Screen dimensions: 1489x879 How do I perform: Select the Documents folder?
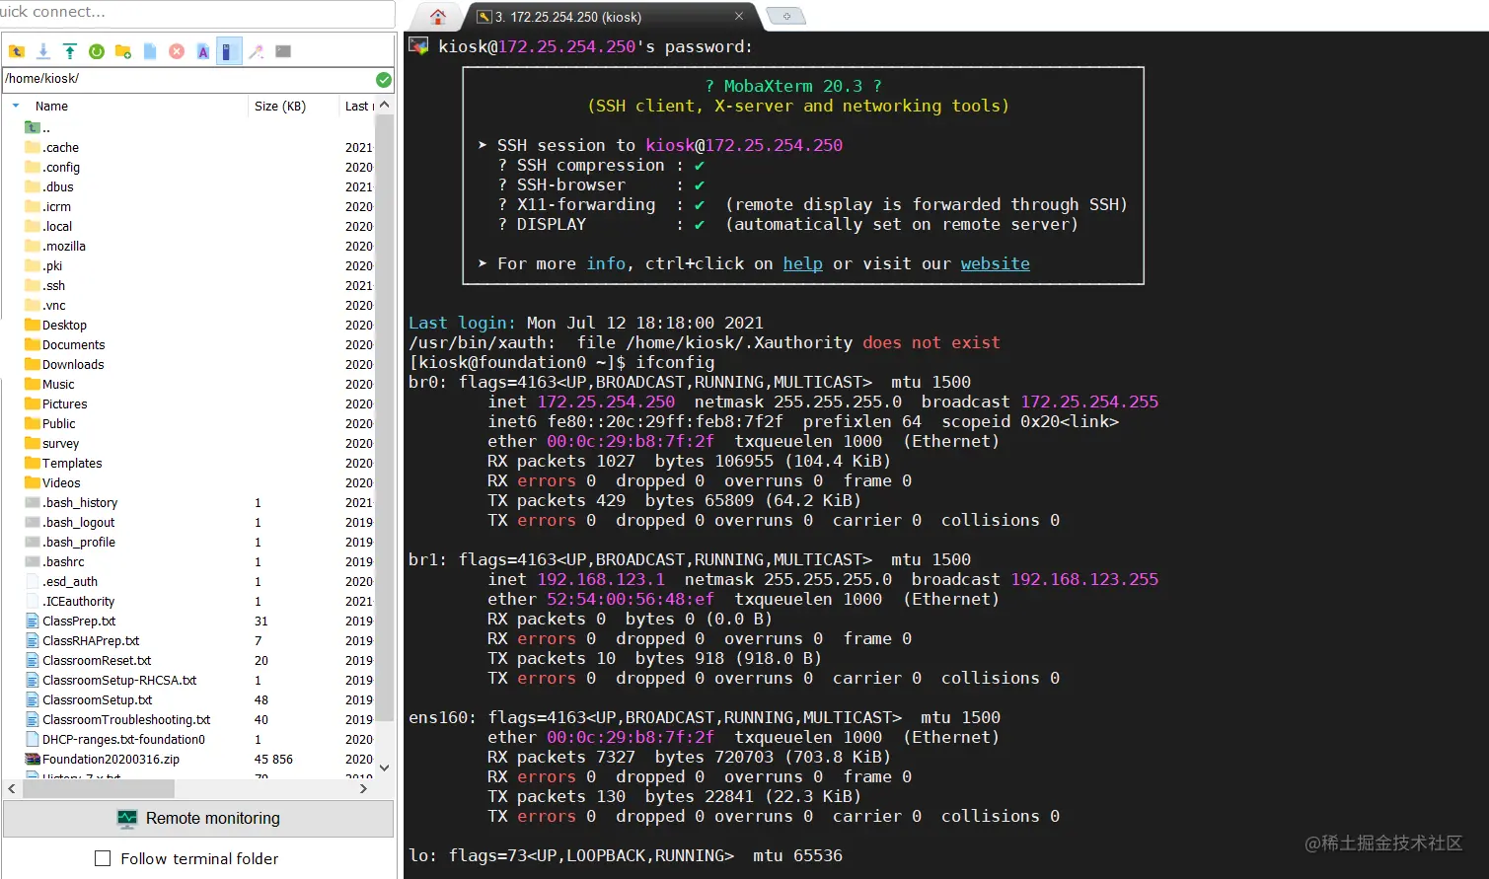coord(64,344)
